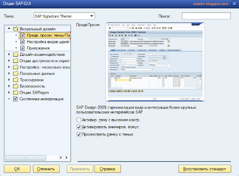
Task: Click the Визуальный дизайн folder icon
Action: point(16,29)
